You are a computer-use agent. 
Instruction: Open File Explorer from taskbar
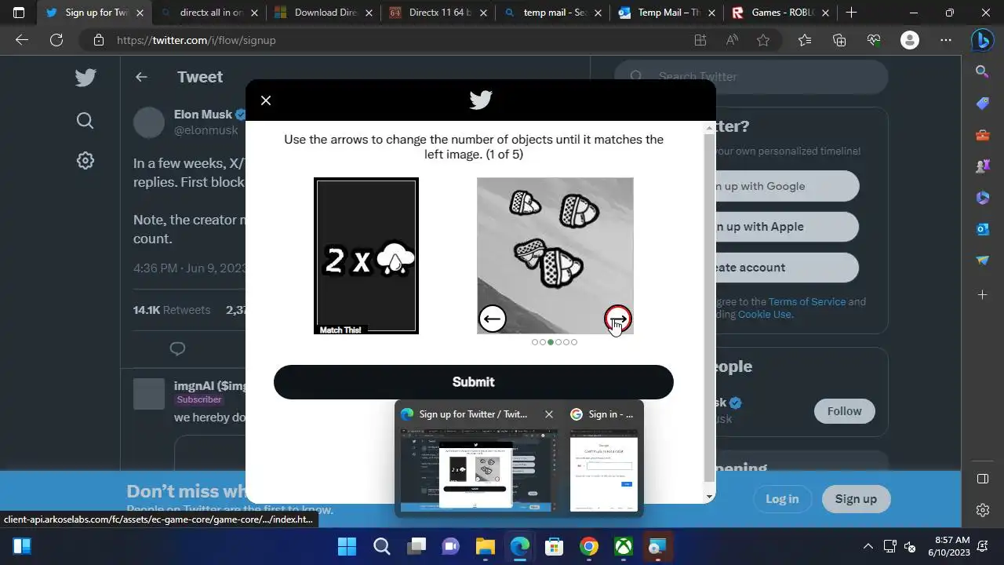click(x=486, y=546)
